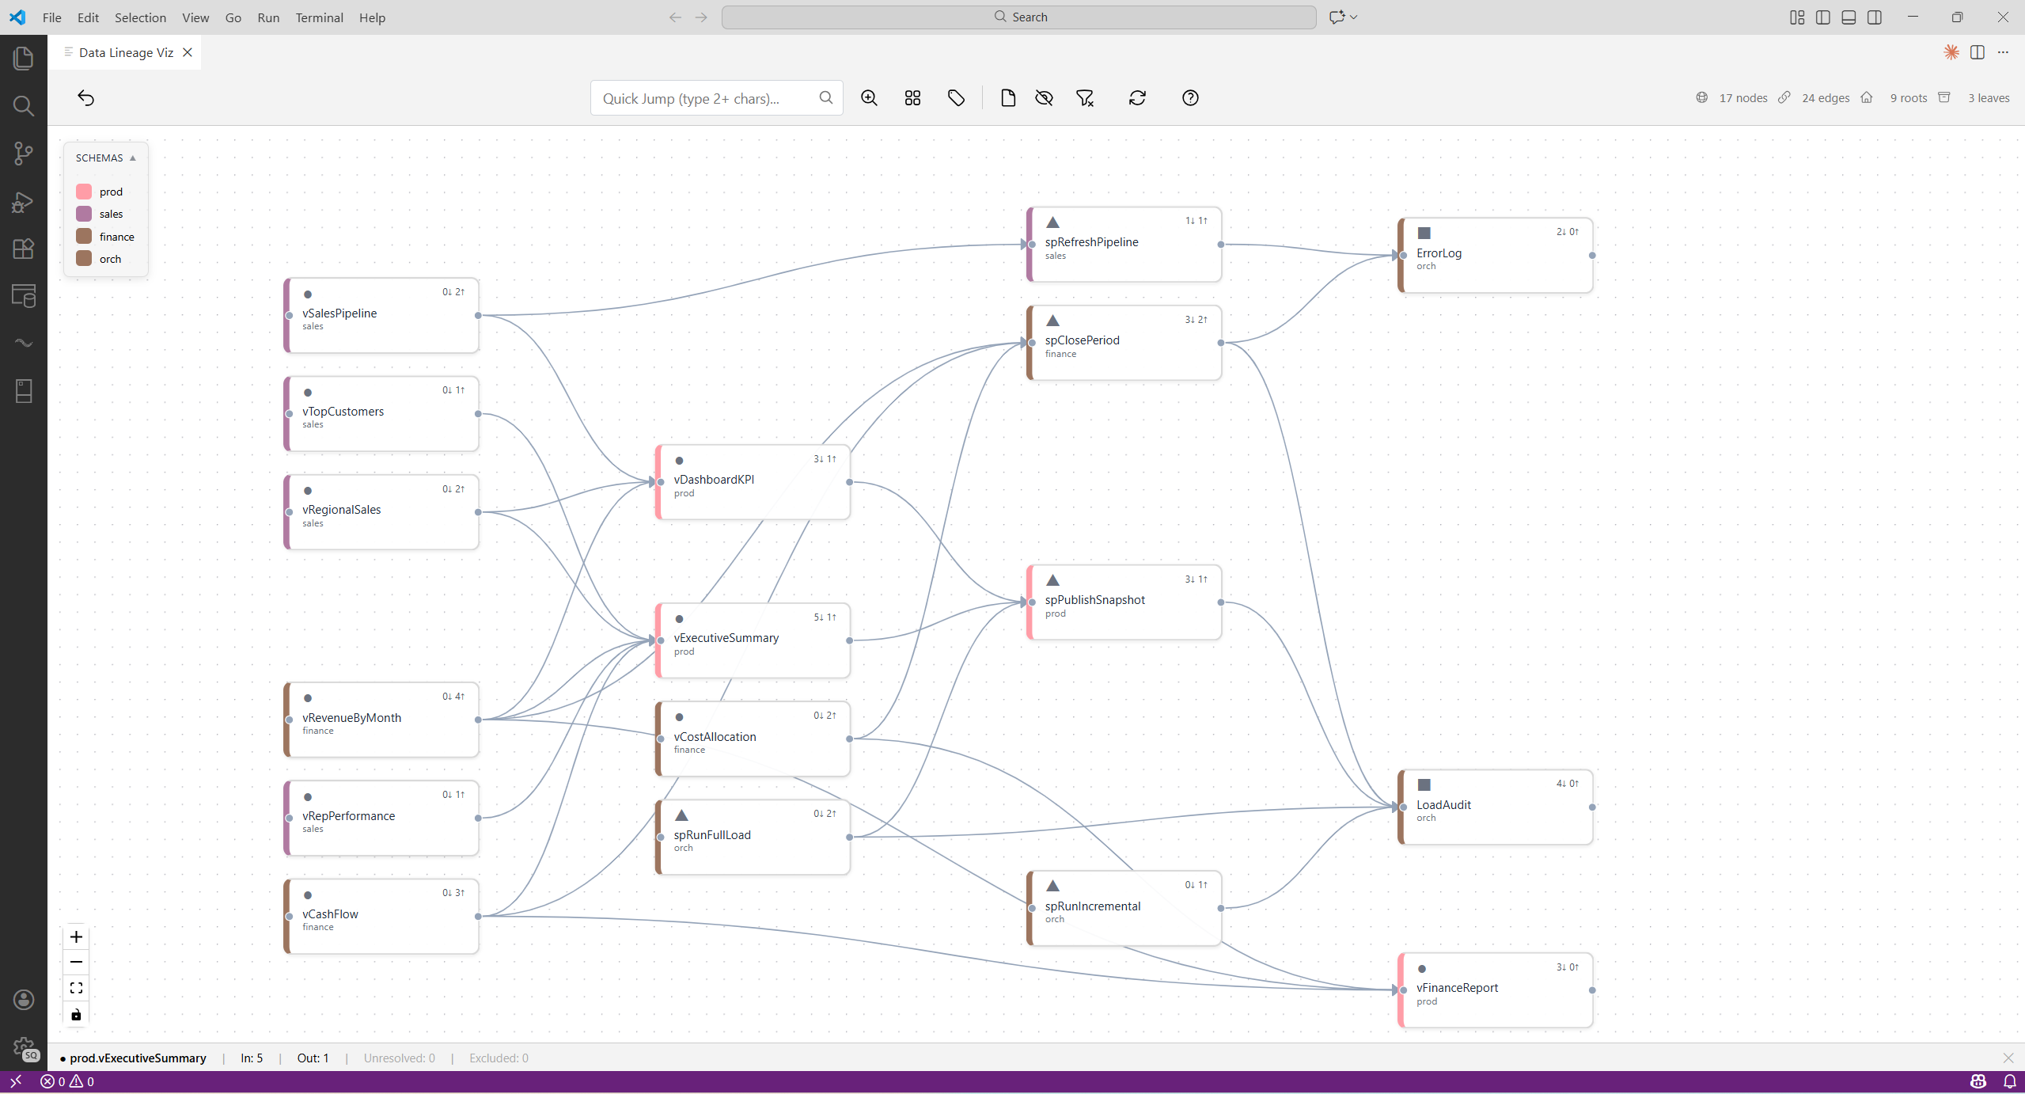Open the notifications bell in status bar
This screenshot has width=2025, height=1094.
click(x=2009, y=1081)
